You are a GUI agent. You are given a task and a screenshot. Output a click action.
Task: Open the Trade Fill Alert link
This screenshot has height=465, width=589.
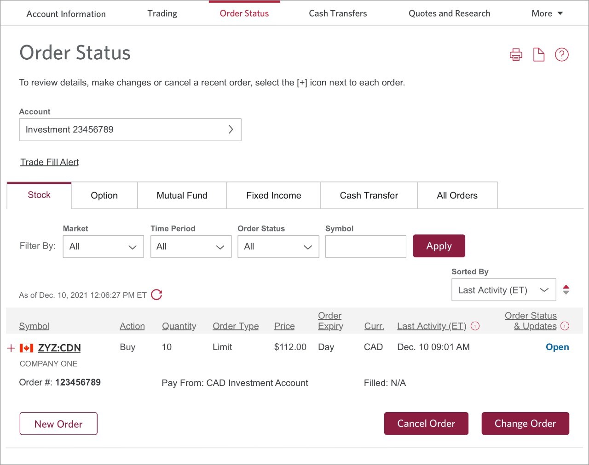click(50, 162)
